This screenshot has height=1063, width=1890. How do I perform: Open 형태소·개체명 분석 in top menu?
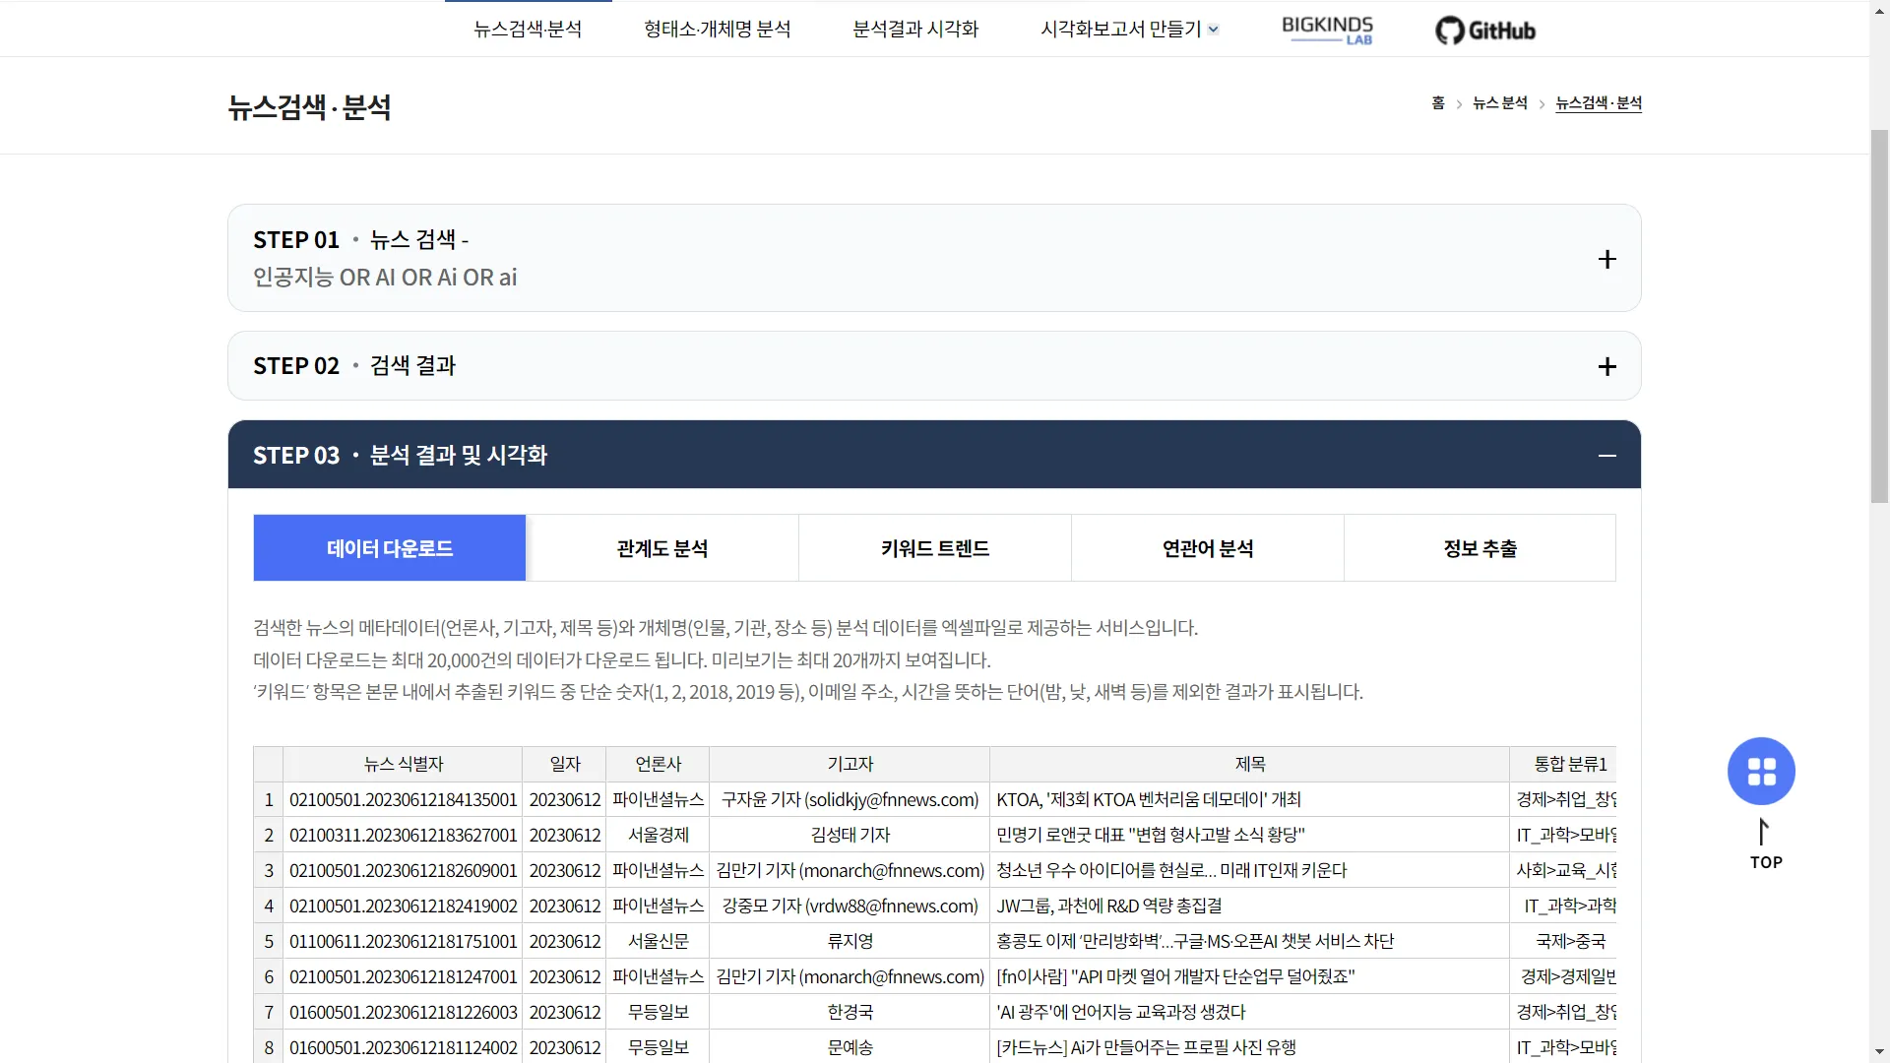point(717,30)
